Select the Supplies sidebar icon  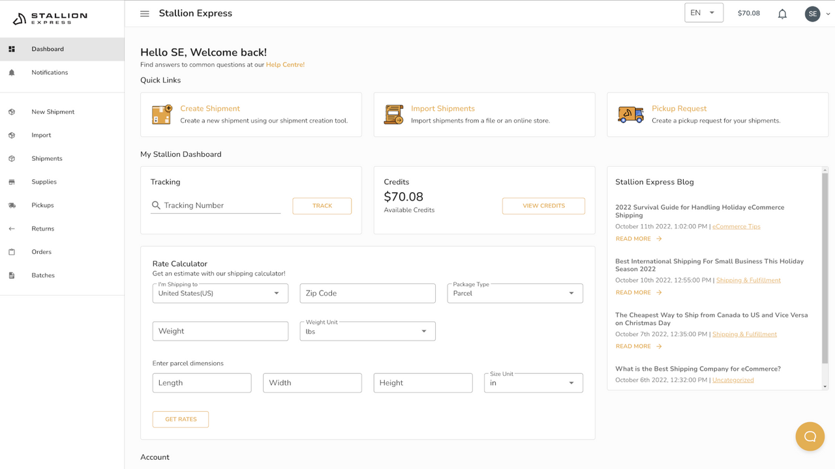pos(12,182)
